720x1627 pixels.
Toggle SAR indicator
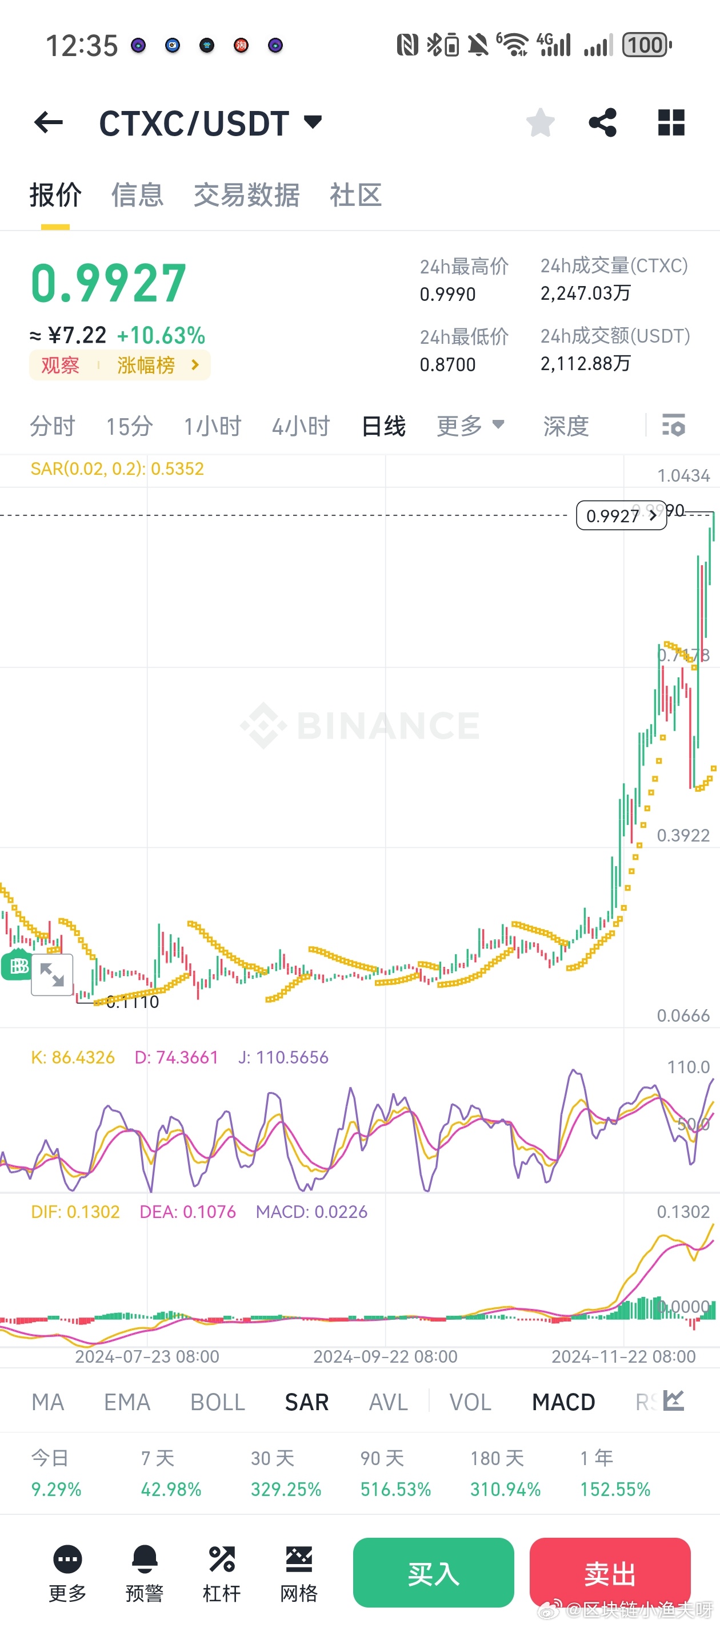(x=307, y=1402)
